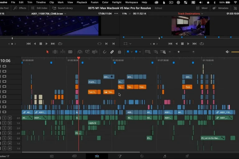The image size is (239, 159).
Task: Open the Workspace menu
Action: click(131, 2)
